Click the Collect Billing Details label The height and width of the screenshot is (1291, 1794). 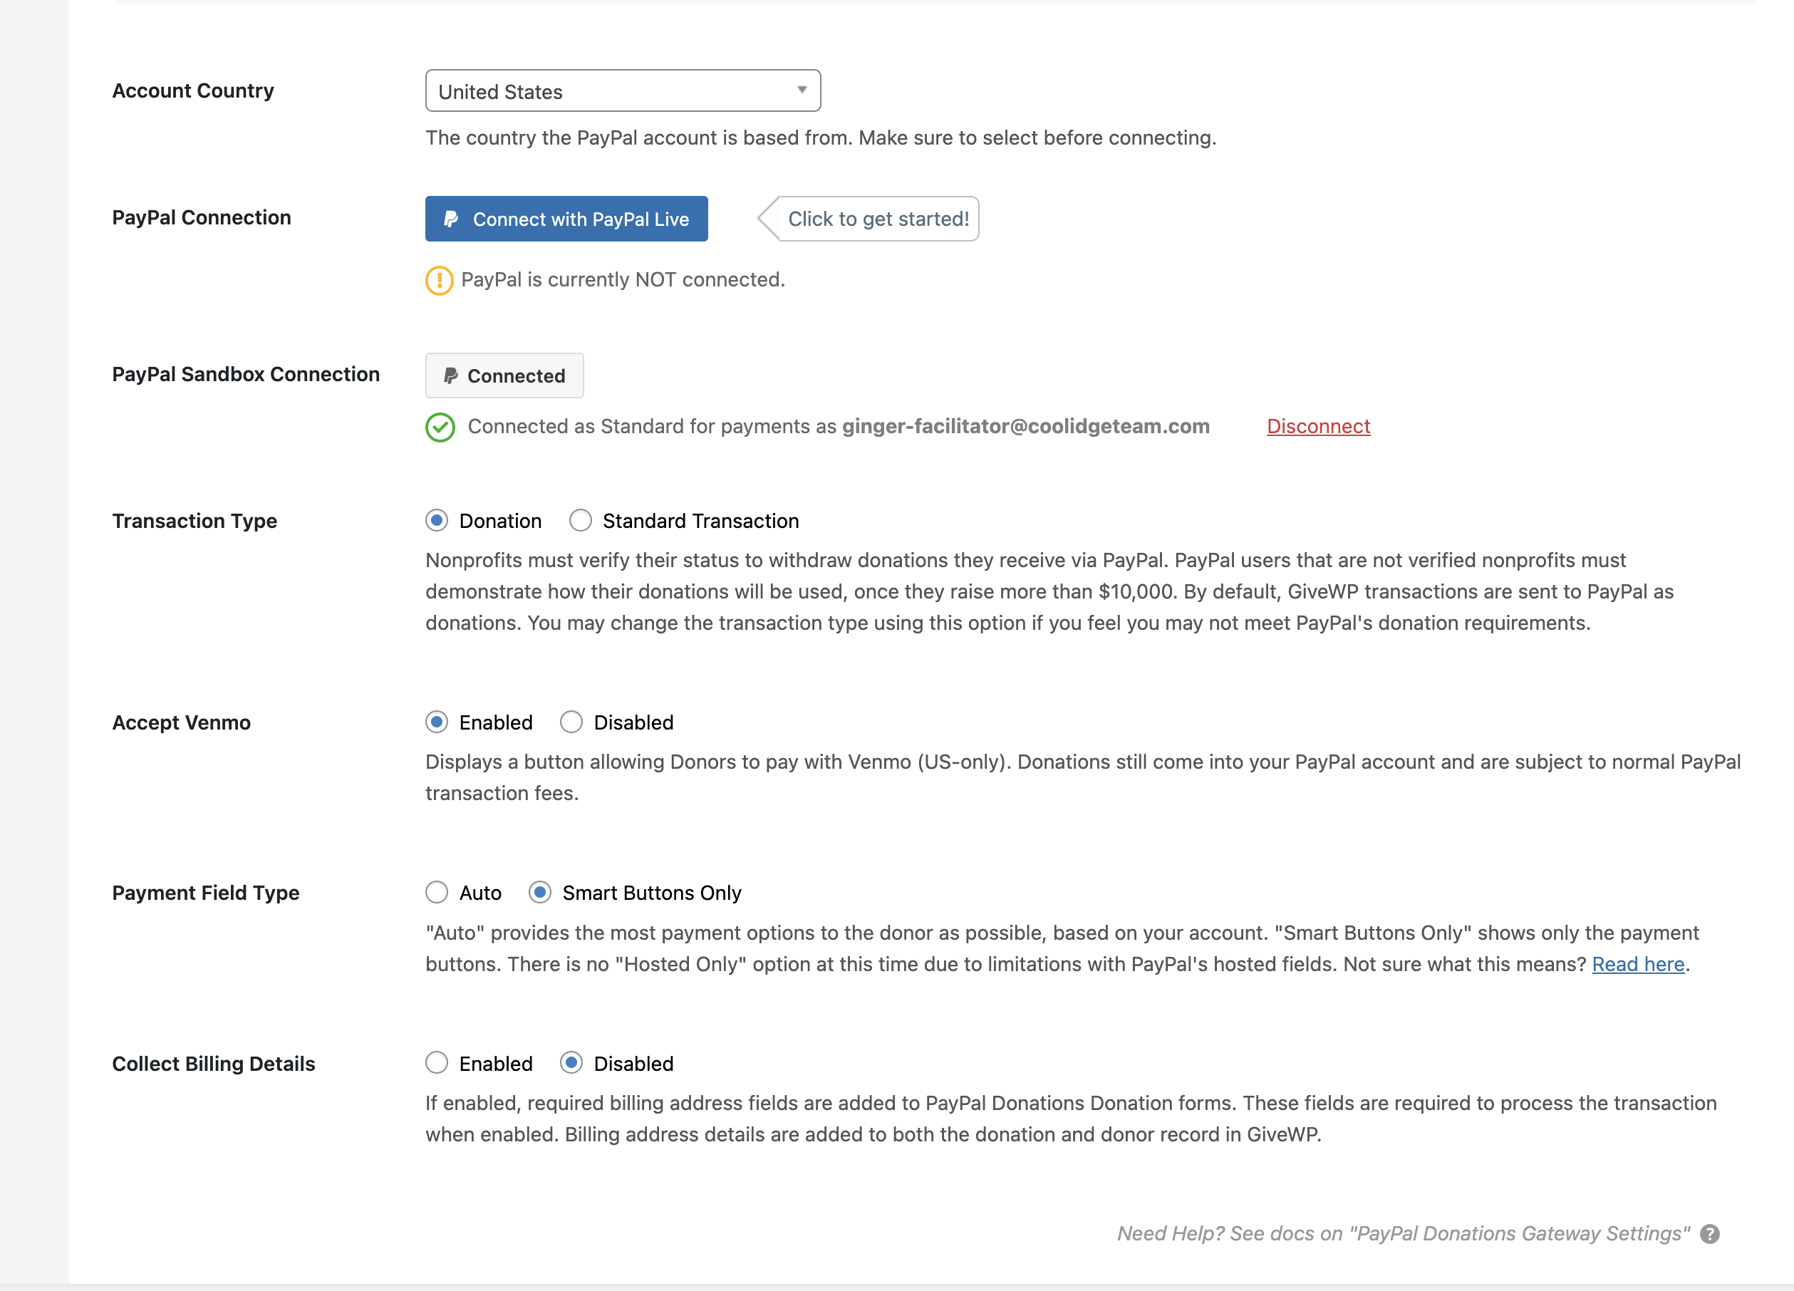coord(214,1064)
